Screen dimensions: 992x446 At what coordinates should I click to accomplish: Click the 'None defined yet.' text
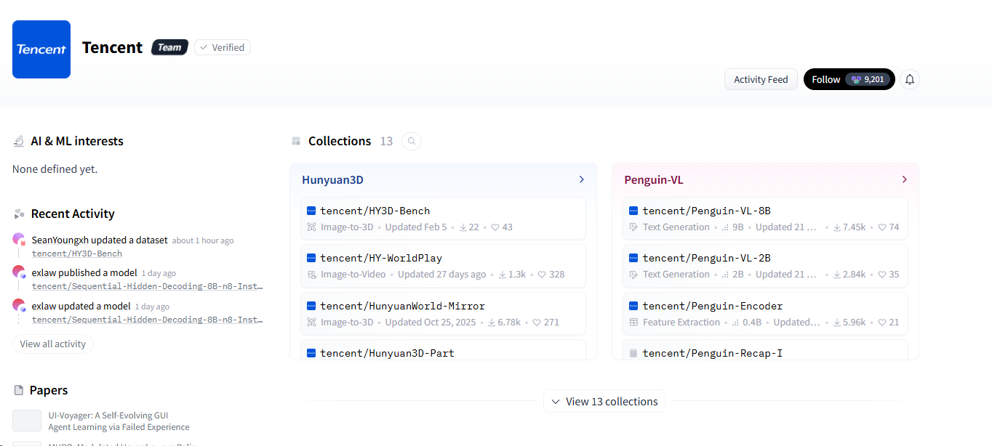coord(55,169)
